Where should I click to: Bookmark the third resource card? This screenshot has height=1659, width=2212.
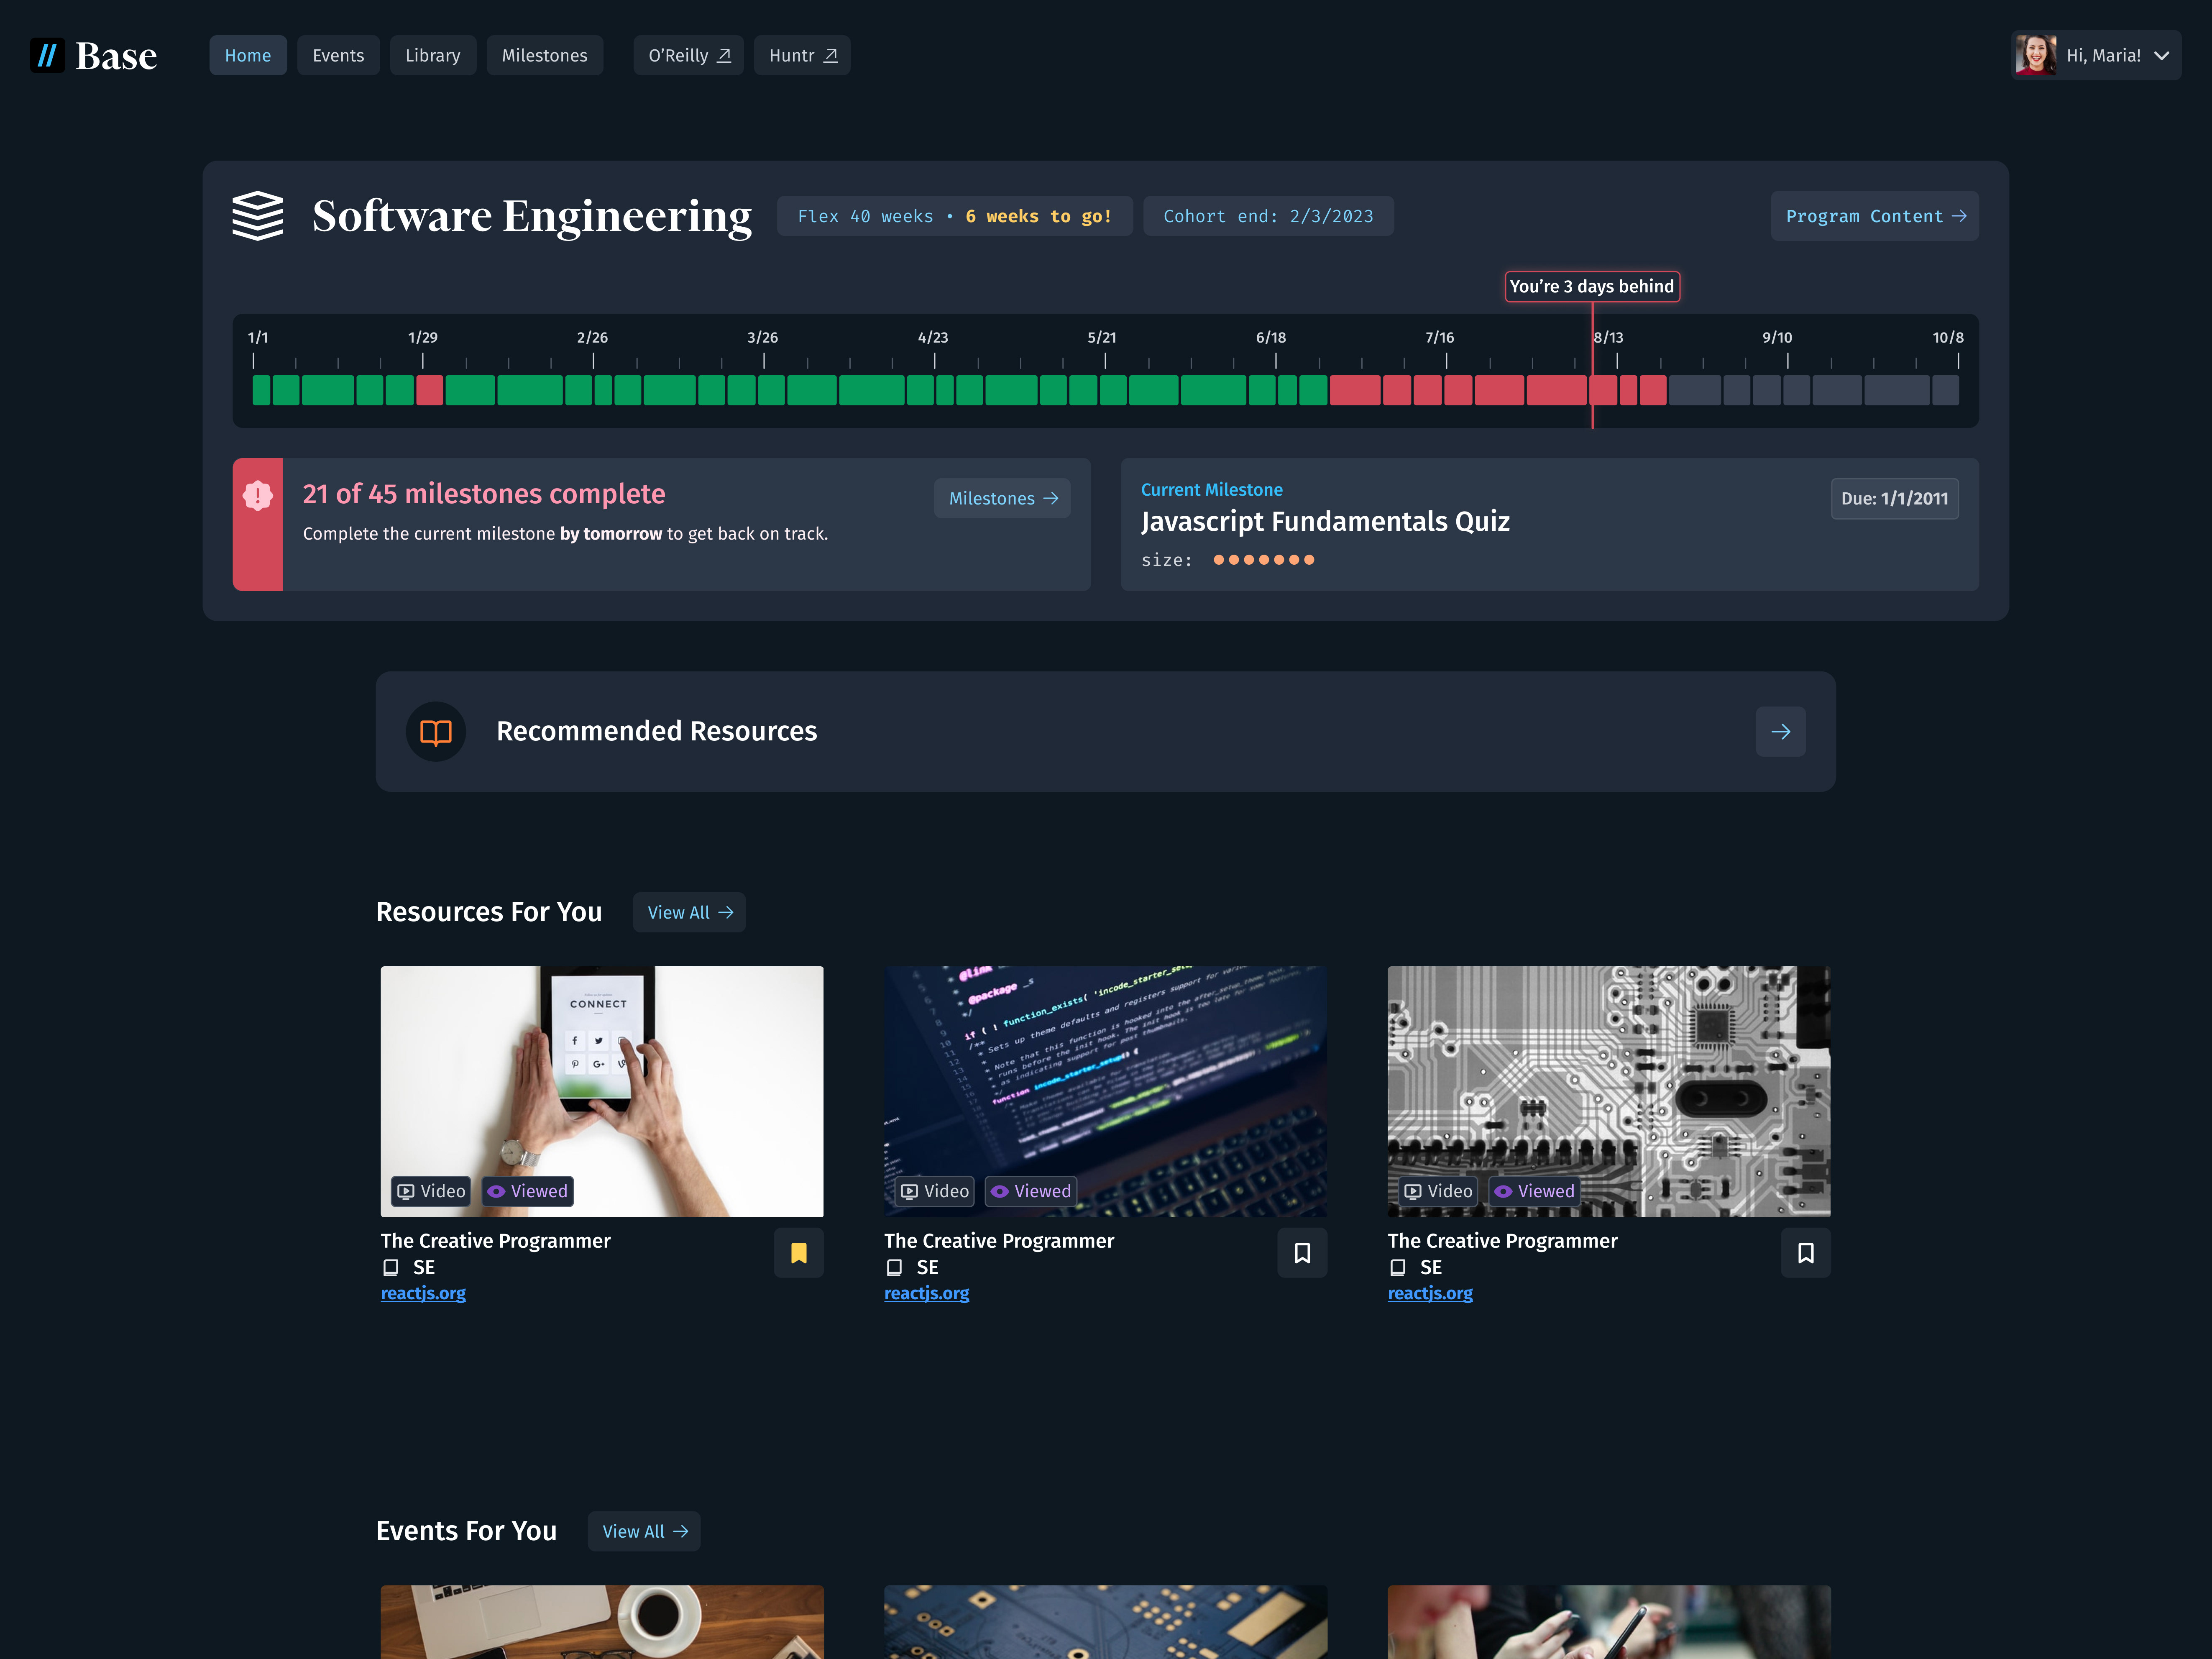point(1806,1253)
